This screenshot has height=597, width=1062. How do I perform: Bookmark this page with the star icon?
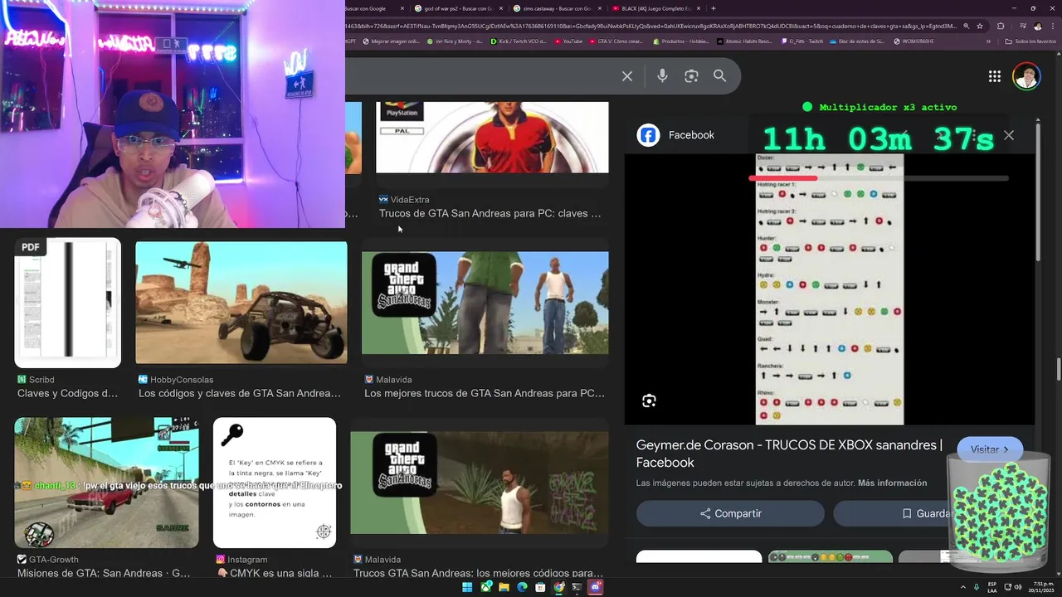[x=982, y=26]
